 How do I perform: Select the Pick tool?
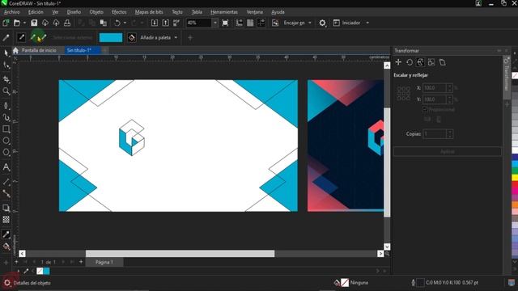(6, 53)
